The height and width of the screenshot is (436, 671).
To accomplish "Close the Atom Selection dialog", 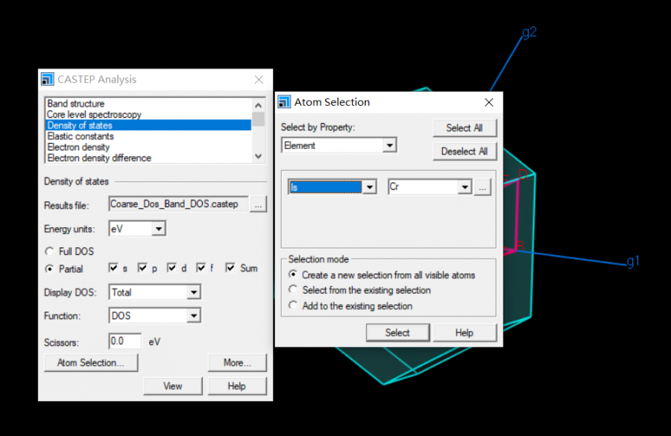I will [489, 102].
